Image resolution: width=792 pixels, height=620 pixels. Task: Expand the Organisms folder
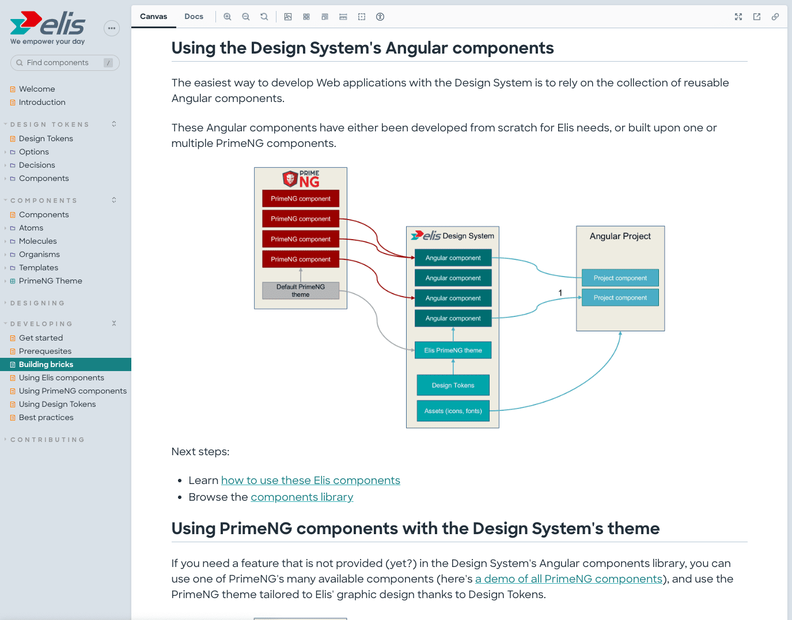tap(39, 255)
